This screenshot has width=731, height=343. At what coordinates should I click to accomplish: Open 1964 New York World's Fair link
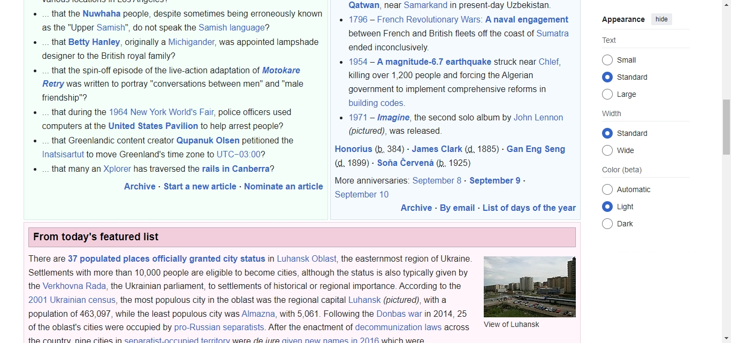(161, 112)
